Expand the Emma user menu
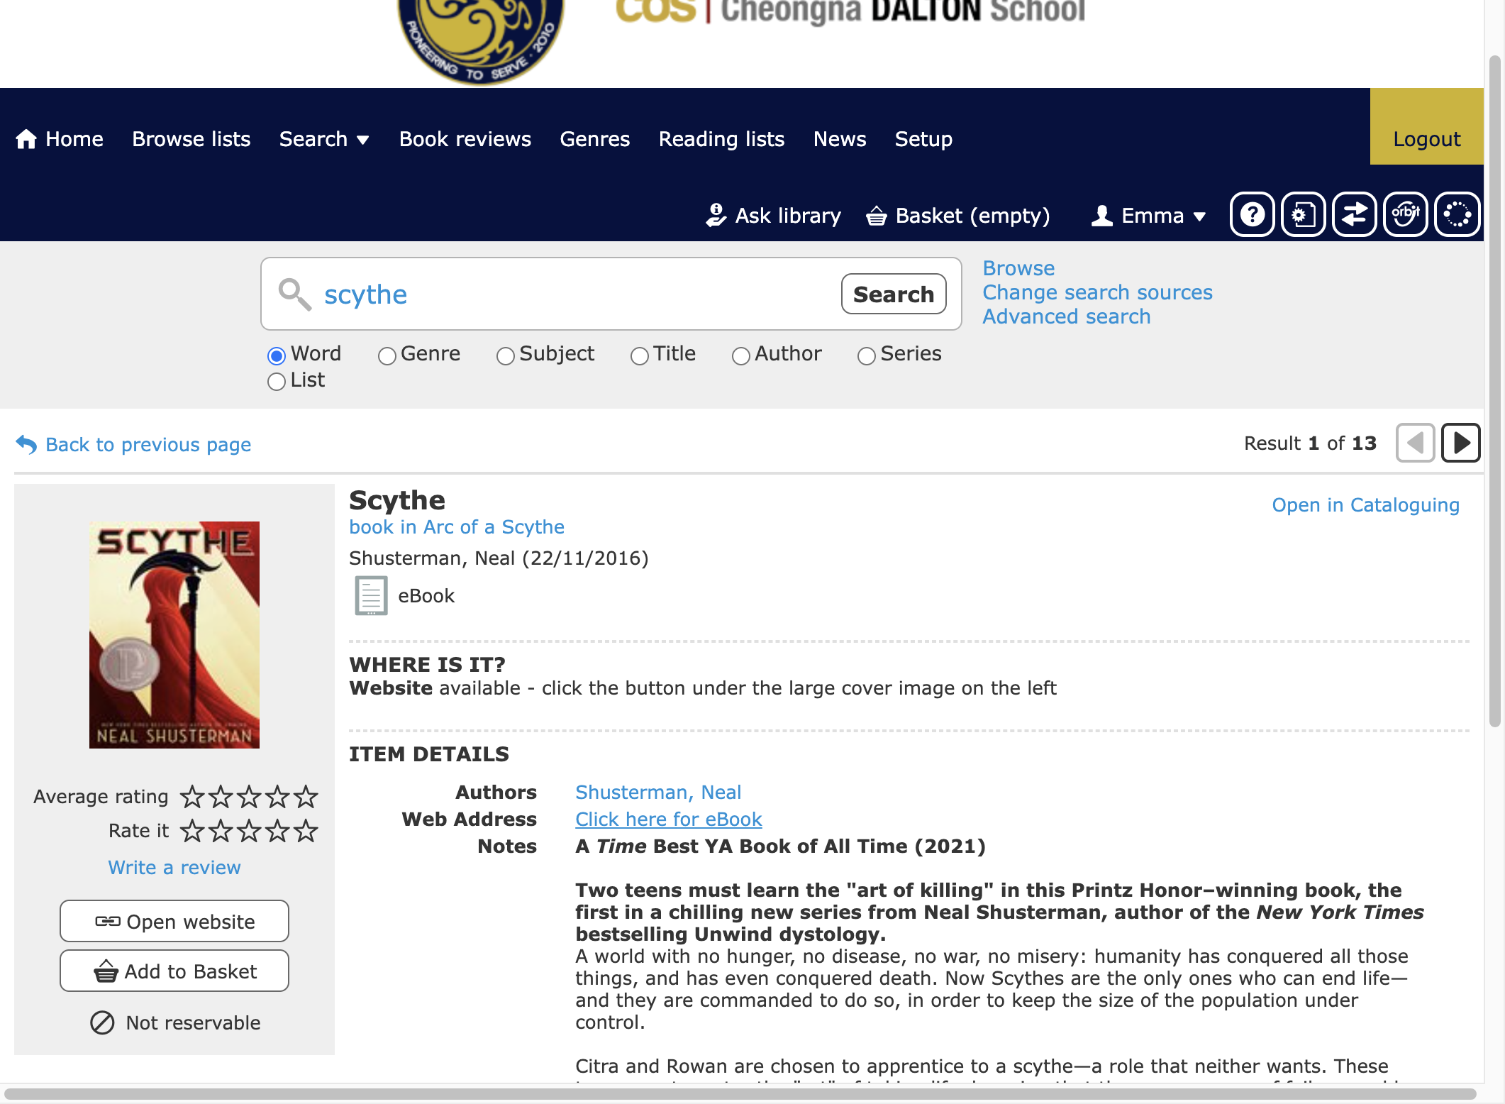This screenshot has height=1104, width=1505. coord(1148,215)
